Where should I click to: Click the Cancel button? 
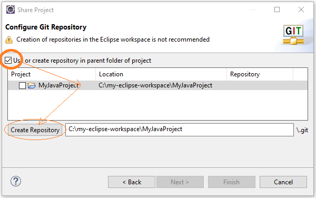click(x=283, y=182)
